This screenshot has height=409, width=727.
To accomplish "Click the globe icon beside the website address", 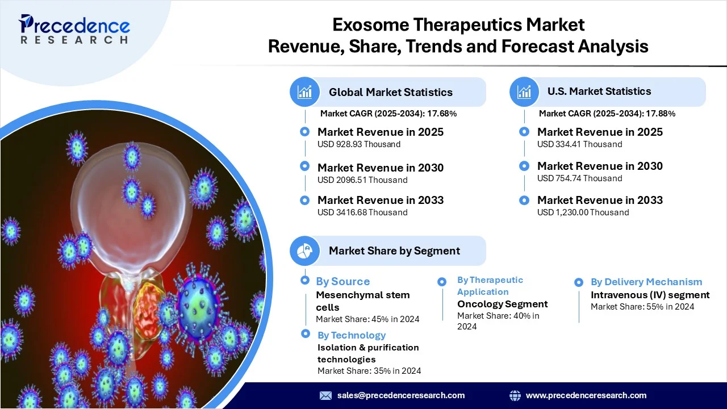I will tap(515, 395).
